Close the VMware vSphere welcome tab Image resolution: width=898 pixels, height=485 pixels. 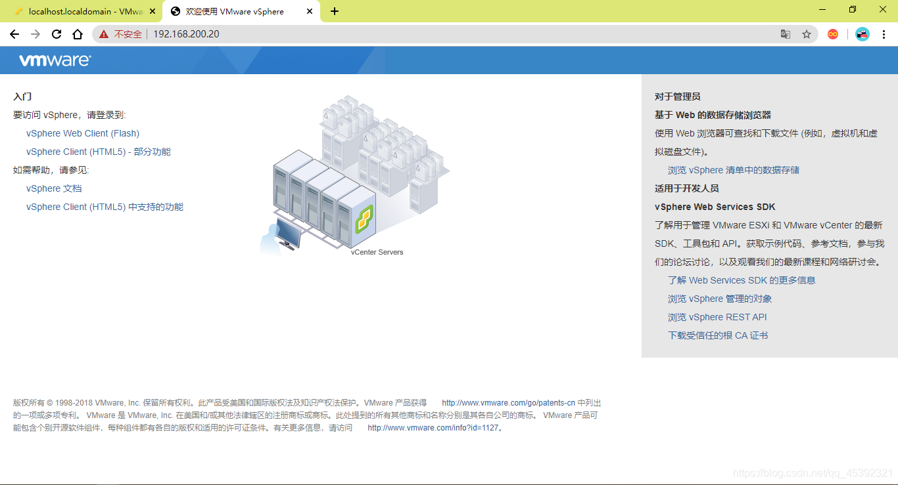point(310,11)
